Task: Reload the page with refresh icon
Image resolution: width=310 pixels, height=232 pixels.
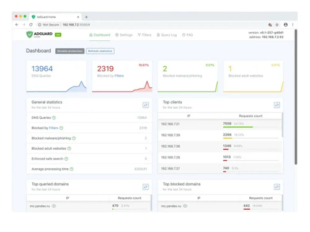Action: point(31,25)
